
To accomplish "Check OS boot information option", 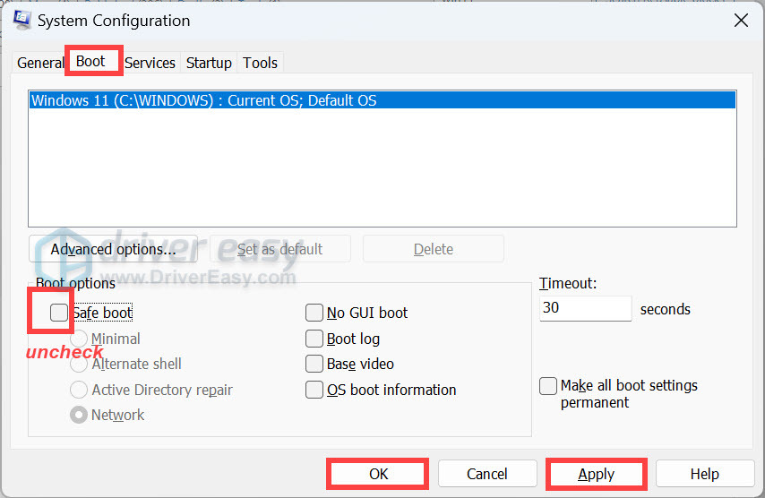I will tap(314, 390).
